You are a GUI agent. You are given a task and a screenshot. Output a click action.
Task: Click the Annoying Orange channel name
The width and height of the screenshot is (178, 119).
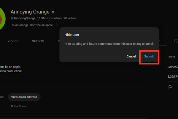pyautogui.click(x=30, y=12)
